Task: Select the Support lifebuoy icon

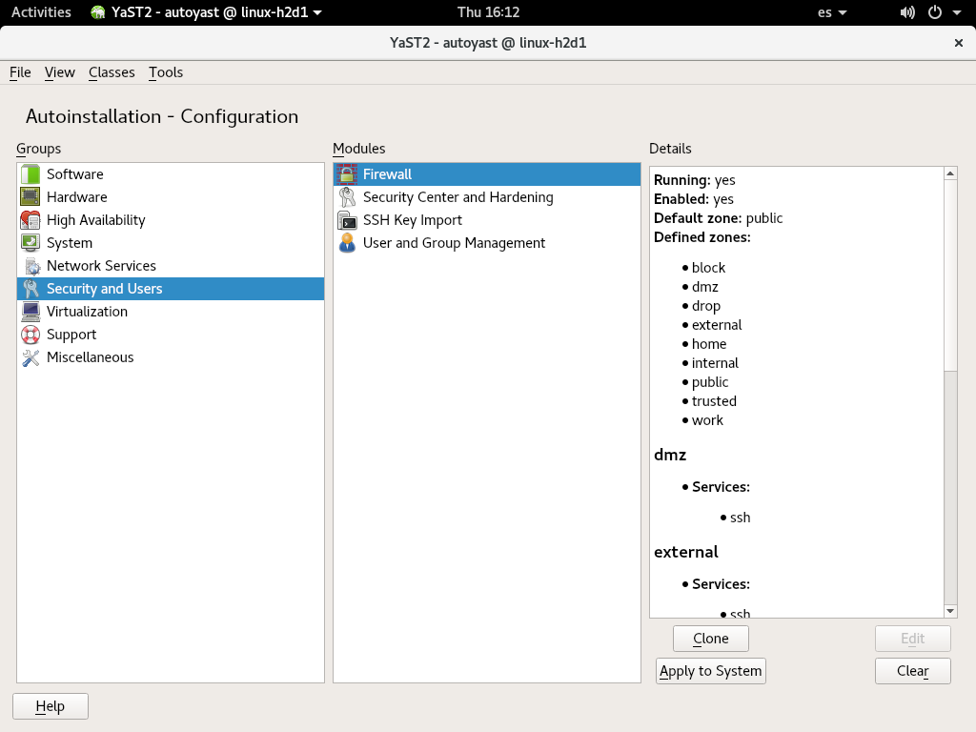Action: (30, 335)
